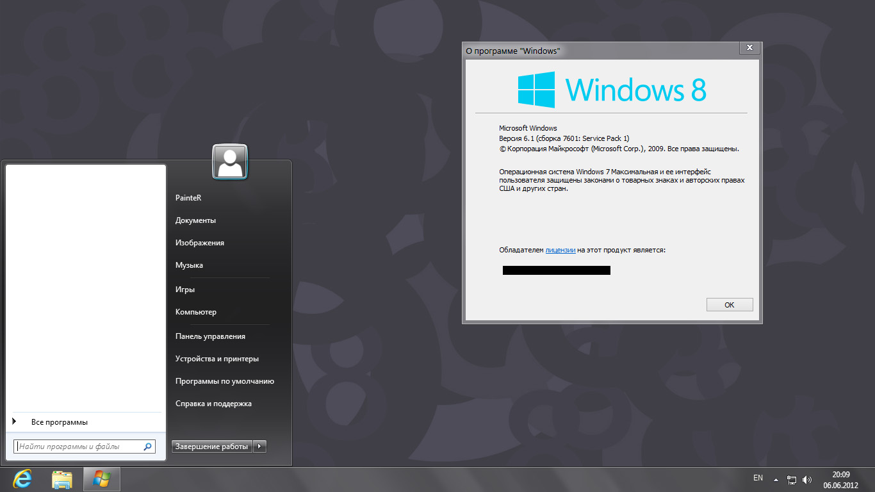Screen dimensions: 875x492
Task: Open Панель управления
Action: point(210,336)
